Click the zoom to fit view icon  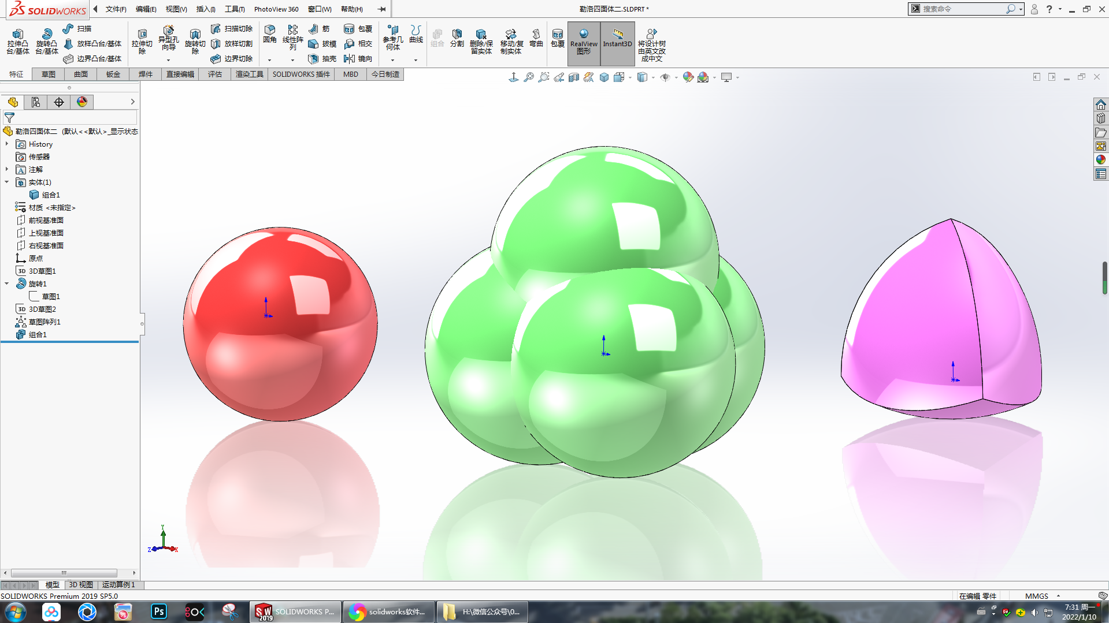pos(529,77)
